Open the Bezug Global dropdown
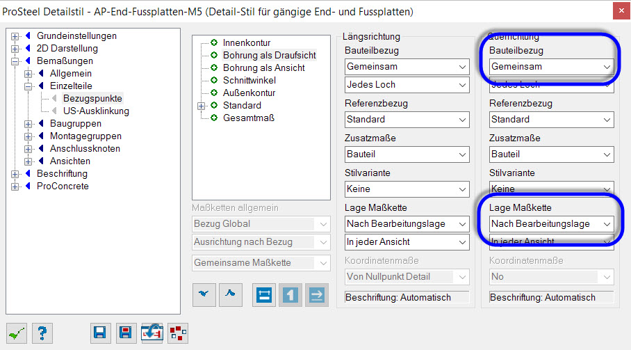Viewport: 631px width, 350px height. pos(261,224)
